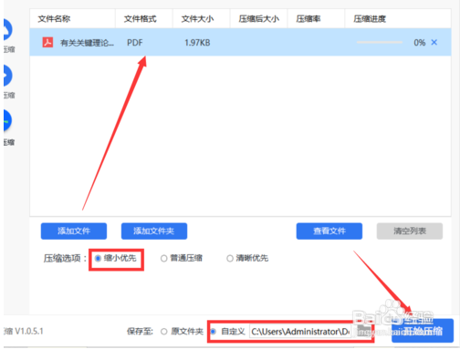
Task: Click the red PDF icon in the file row
Action: [47, 42]
